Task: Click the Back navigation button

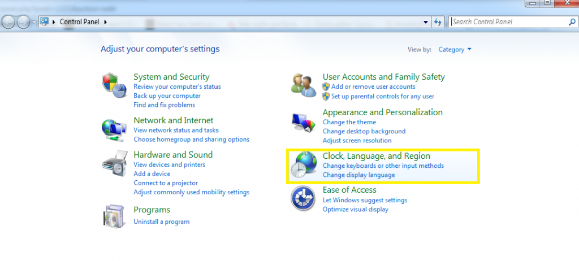Action: point(8,22)
